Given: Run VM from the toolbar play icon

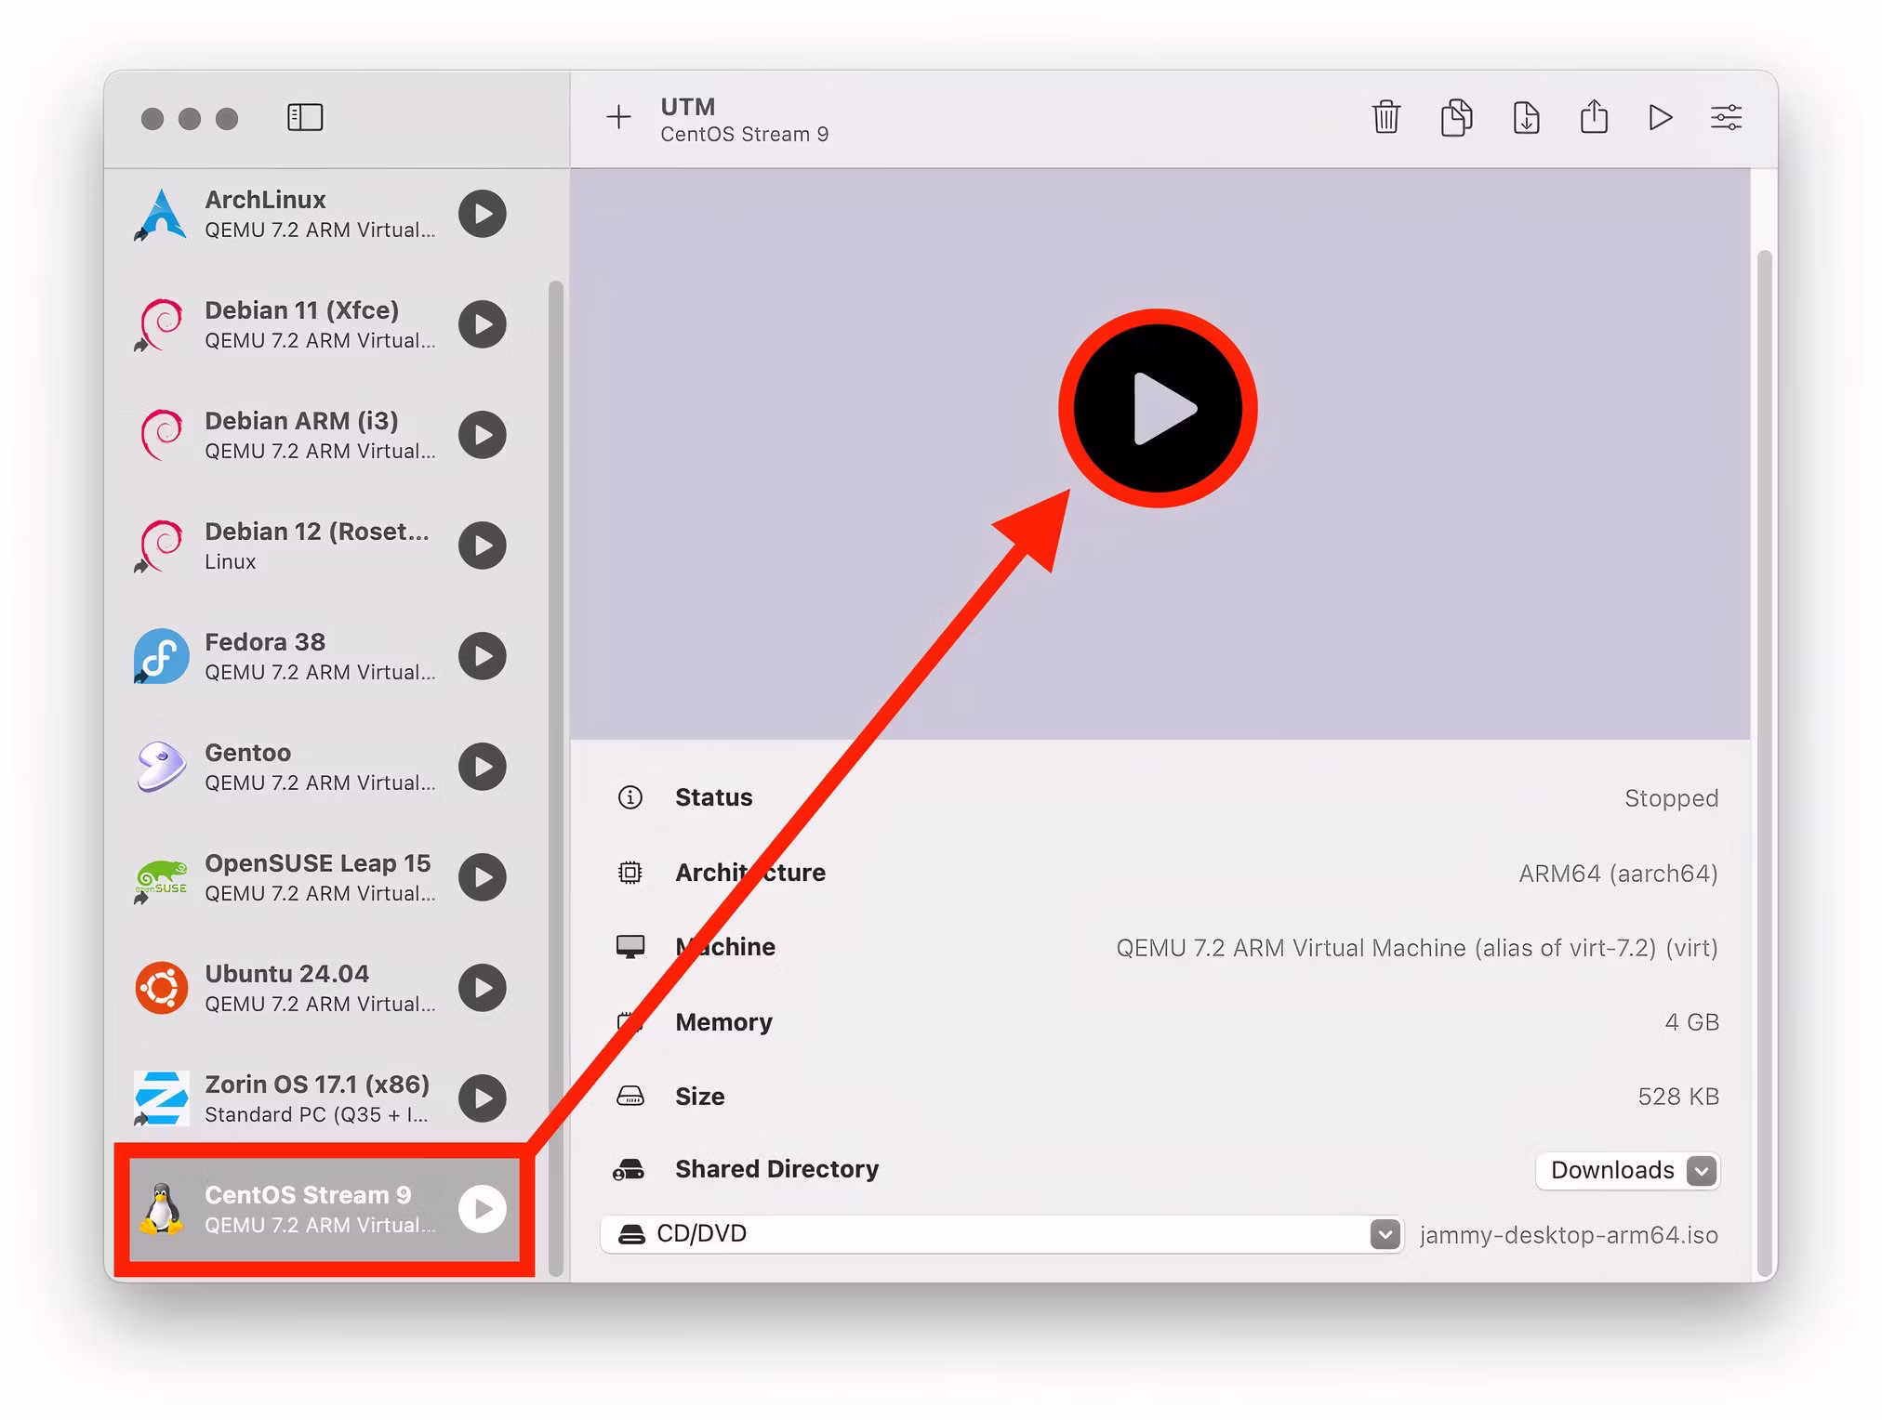Looking at the screenshot, I should pos(1660,118).
